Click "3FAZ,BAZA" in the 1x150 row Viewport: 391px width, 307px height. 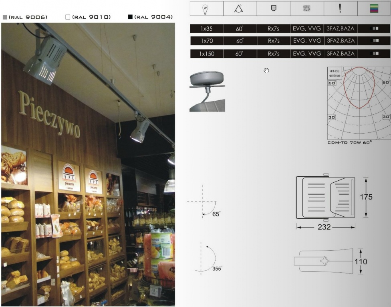pos(341,54)
